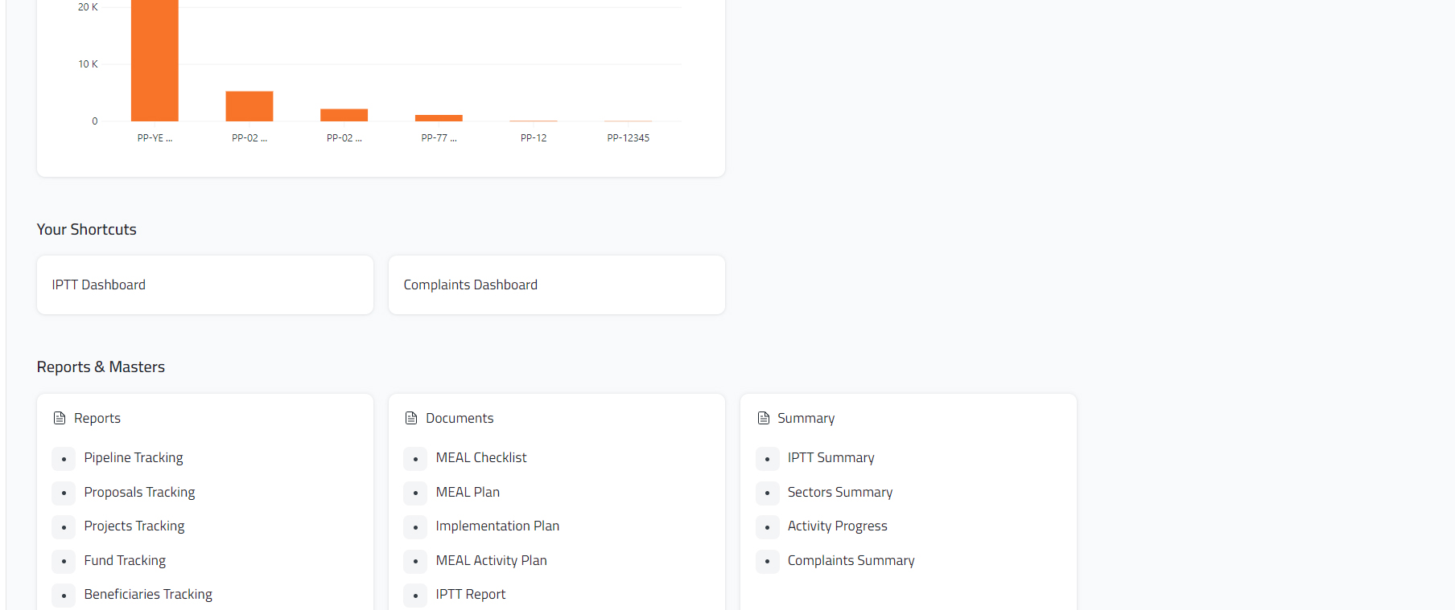Viewport: 1455px width, 610px height.
Task: Open Beneficiaries Tracking report
Action: coord(148,595)
